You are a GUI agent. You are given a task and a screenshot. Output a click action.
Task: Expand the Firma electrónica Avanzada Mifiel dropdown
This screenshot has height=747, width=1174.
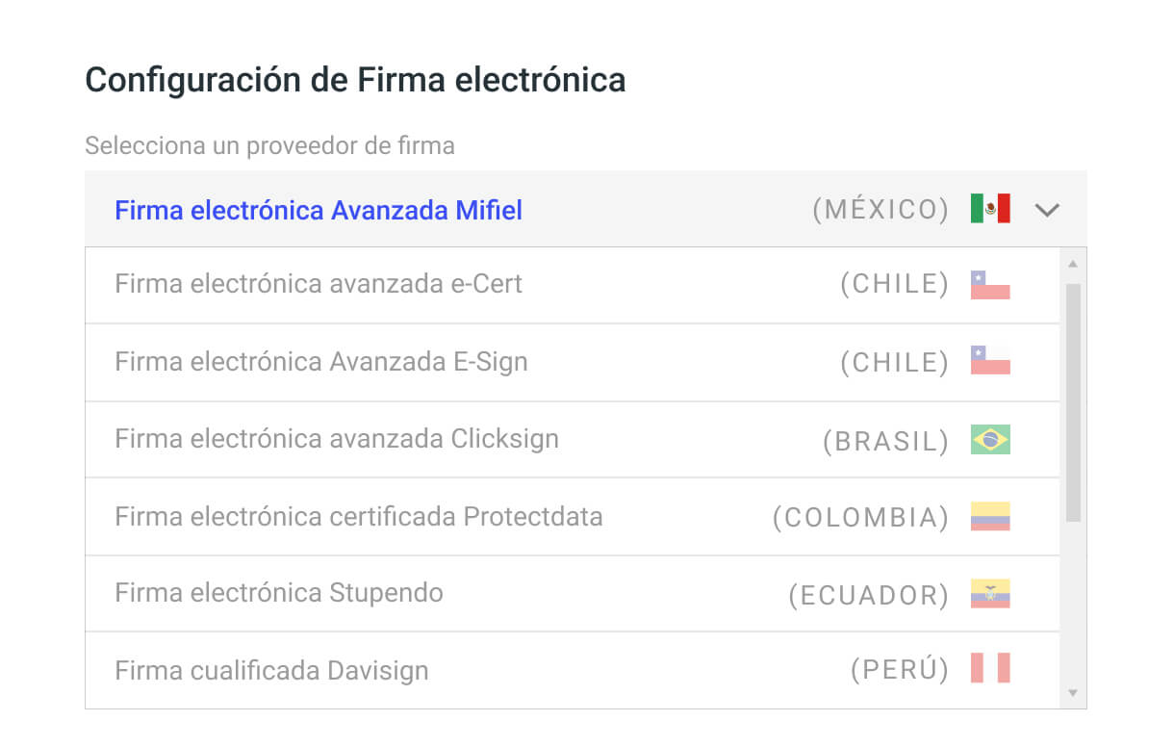tap(1047, 208)
